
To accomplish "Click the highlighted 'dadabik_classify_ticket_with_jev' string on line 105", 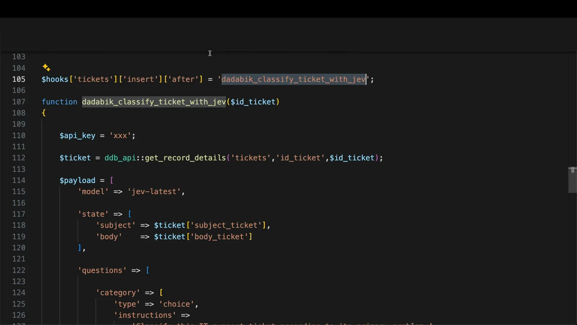I will click(294, 79).
